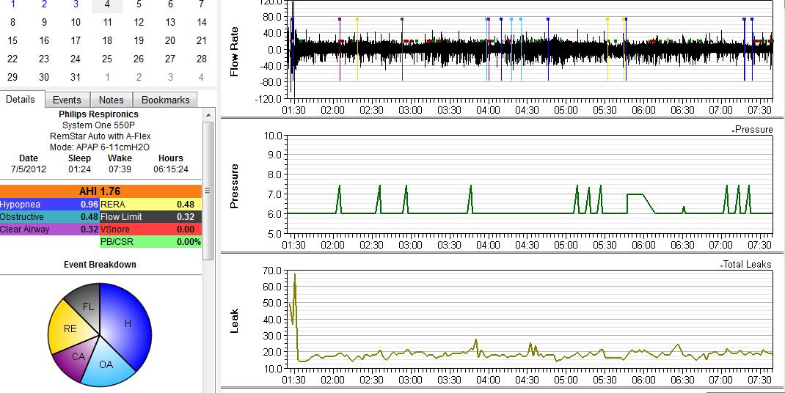The image size is (785, 393).
Task: Click the Sleep time 01:24
Action: click(x=80, y=169)
